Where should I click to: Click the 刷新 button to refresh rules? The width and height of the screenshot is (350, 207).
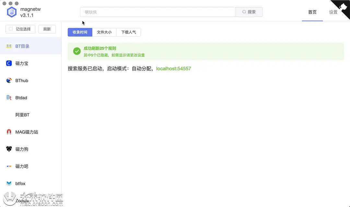click(x=47, y=29)
